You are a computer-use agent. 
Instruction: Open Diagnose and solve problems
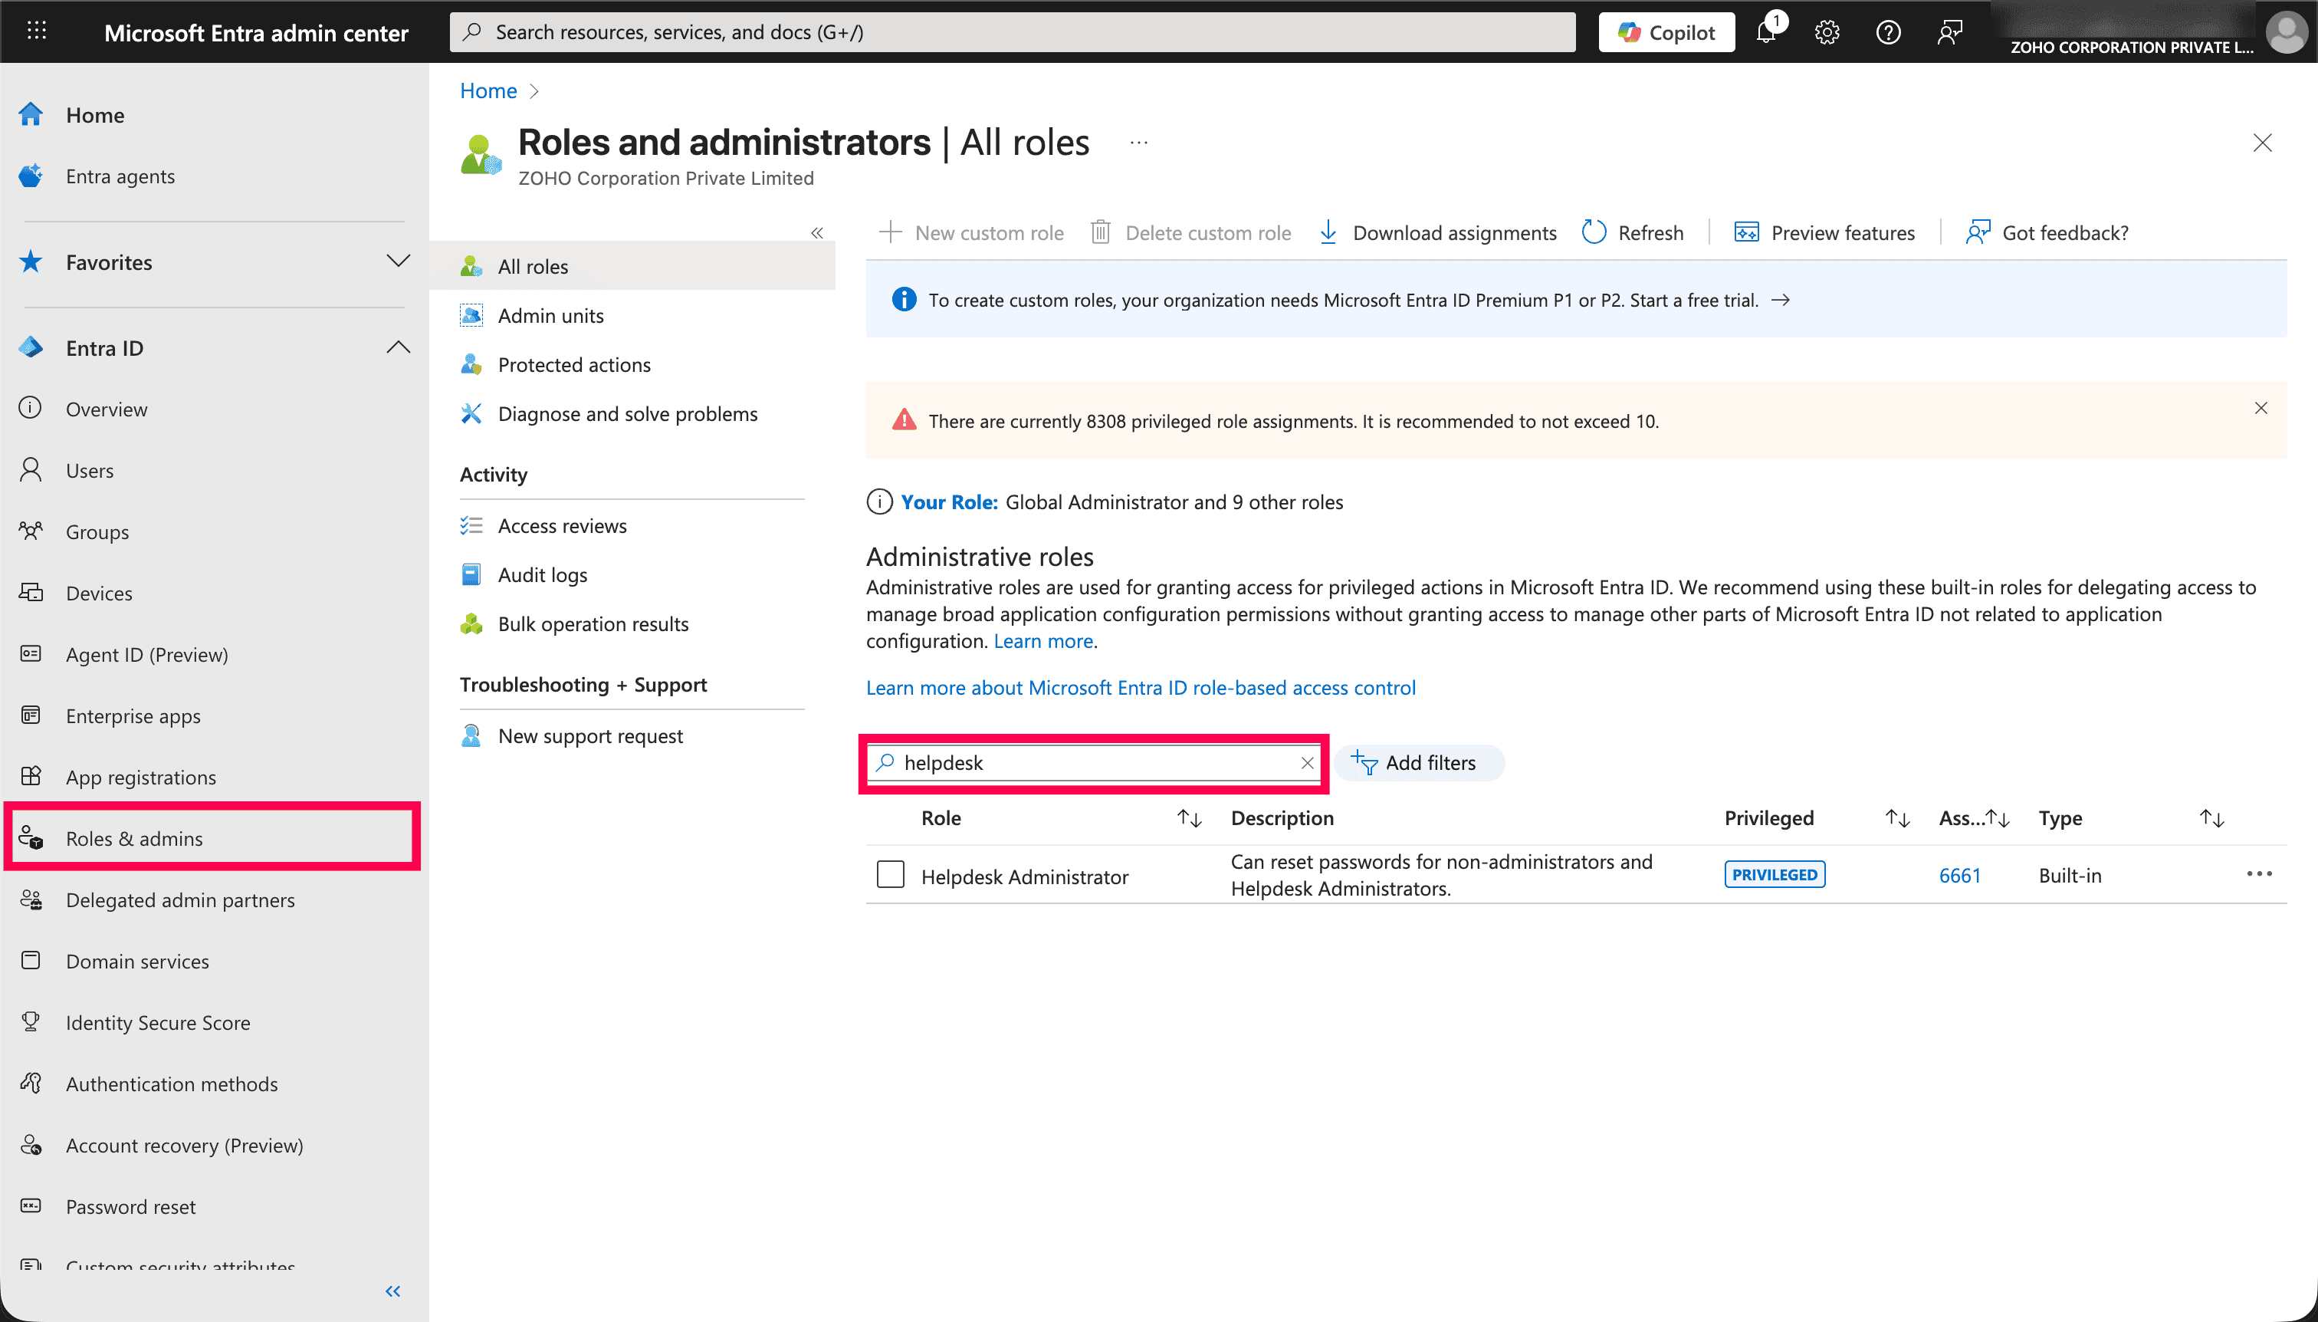pyautogui.click(x=627, y=413)
